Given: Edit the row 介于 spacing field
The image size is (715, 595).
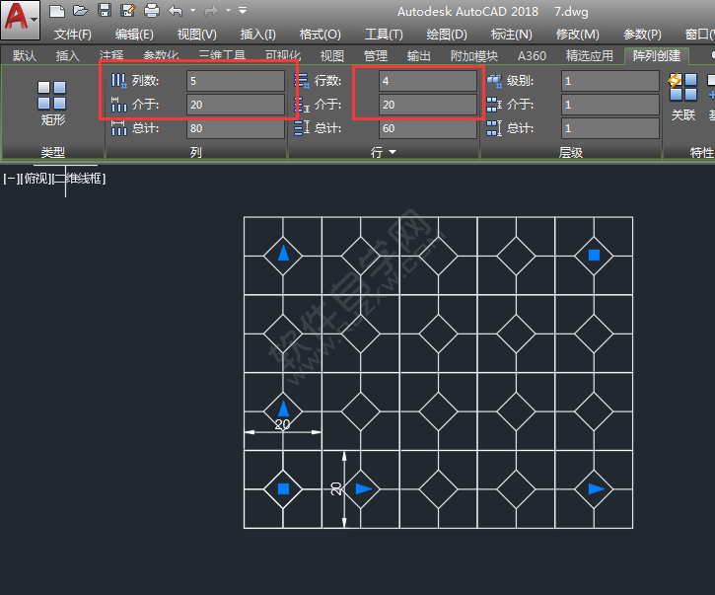Looking at the screenshot, I should point(428,105).
